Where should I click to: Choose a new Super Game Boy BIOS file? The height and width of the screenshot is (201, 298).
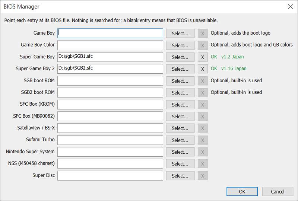tap(180, 57)
